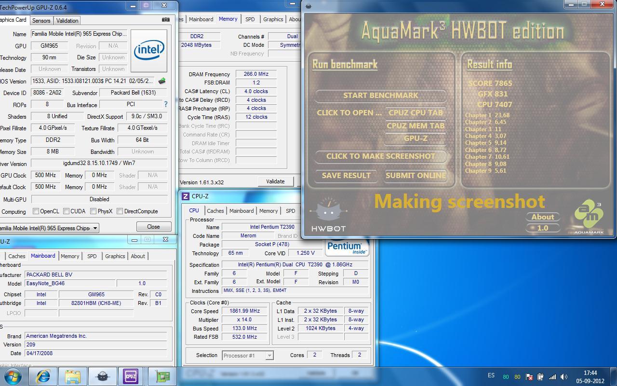The image size is (617, 386).
Task: Click CLICK TO MAKE SCREENSHOT button
Action: coord(381,156)
